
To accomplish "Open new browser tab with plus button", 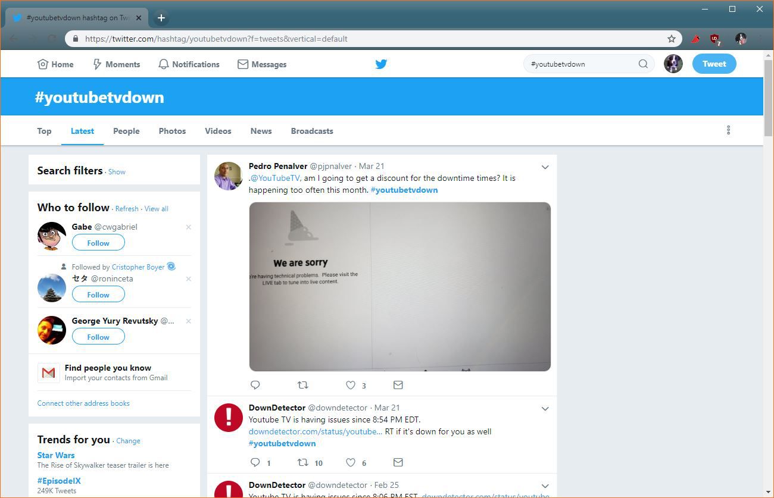I will [x=161, y=18].
